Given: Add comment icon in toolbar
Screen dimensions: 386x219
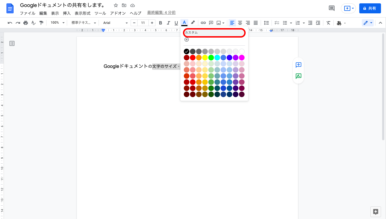Looking at the screenshot, I should [211, 23].
